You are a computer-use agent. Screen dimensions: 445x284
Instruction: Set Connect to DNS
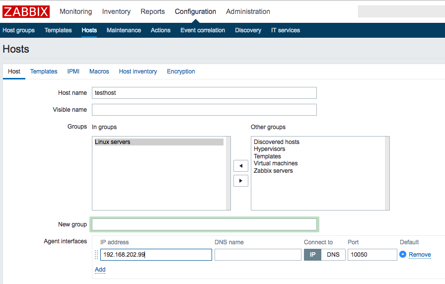coord(333,255)
